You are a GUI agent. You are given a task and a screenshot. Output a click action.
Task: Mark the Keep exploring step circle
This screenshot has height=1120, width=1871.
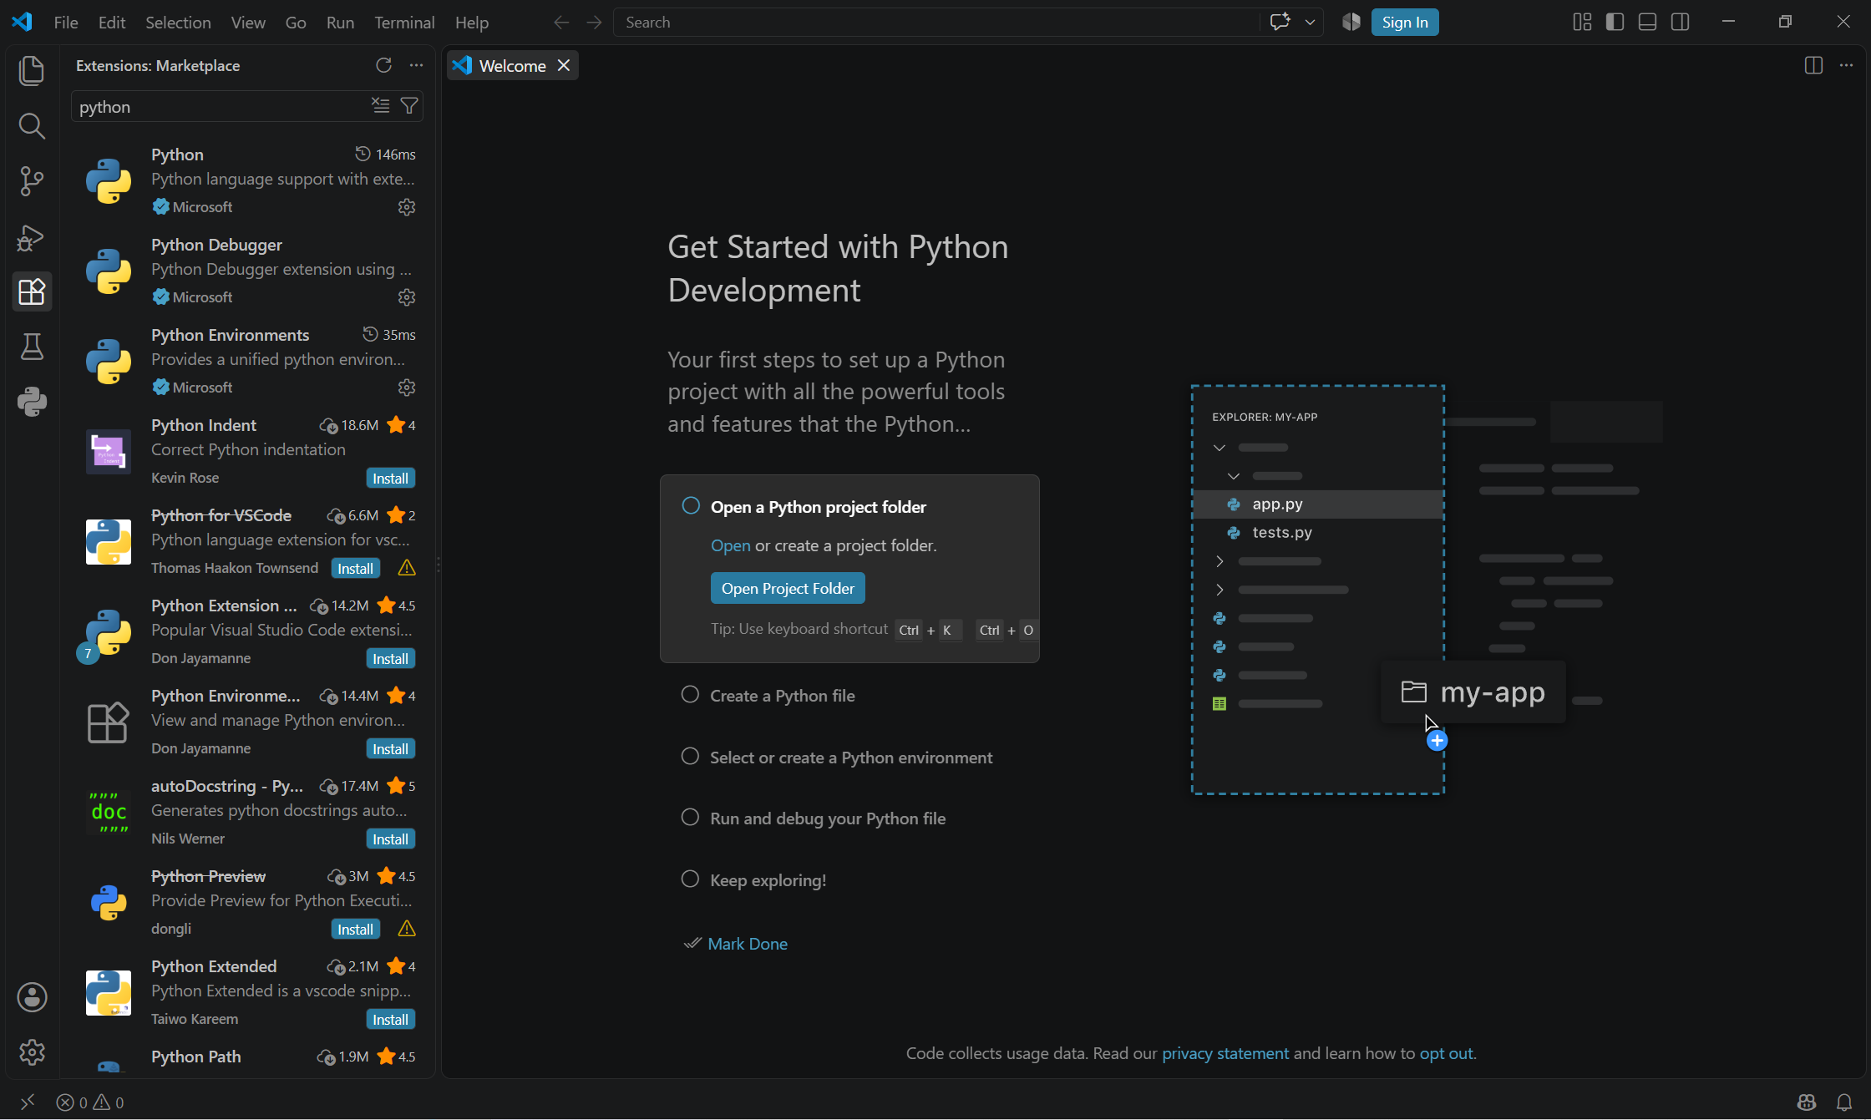click(x=690, y=879)
